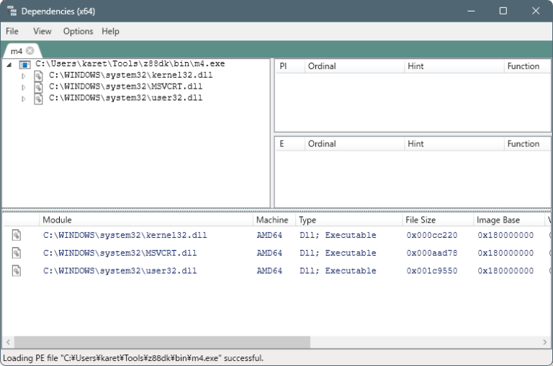
Task: Open the File menu
Action: [12, 31]
